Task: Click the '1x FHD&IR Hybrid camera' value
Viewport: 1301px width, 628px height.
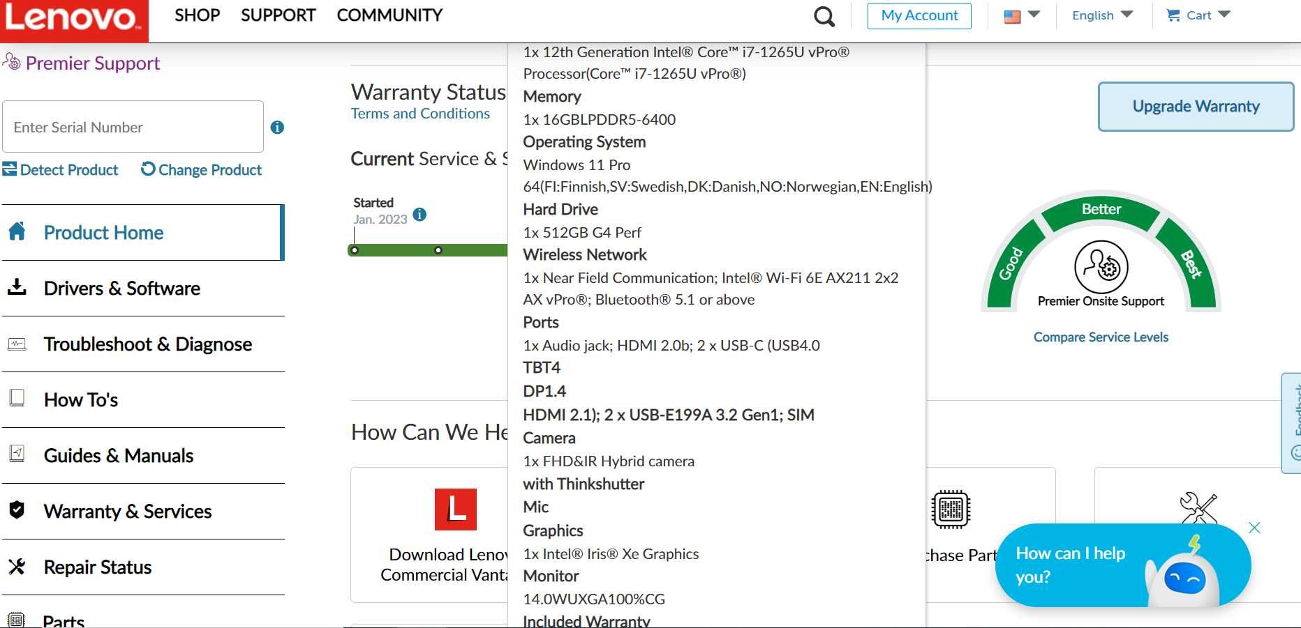Action: click(x=609, y=461)
